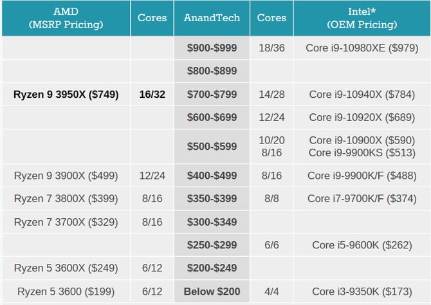Select the 'Below $200' price cell
The image size is (431, 305).
tap(212, 291)
